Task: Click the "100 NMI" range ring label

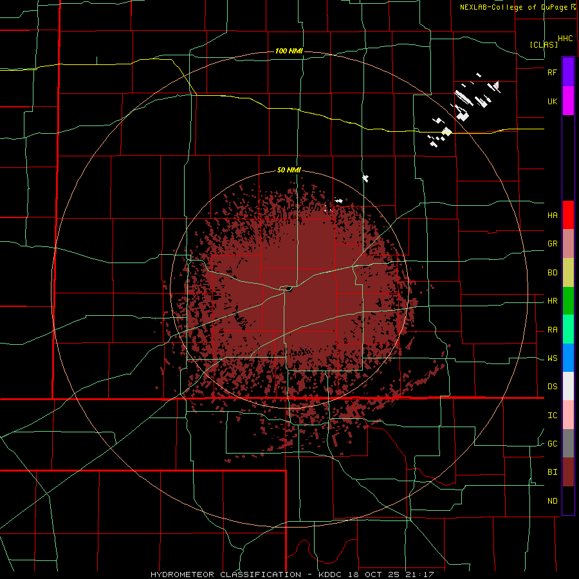Action: click(289, 51)
